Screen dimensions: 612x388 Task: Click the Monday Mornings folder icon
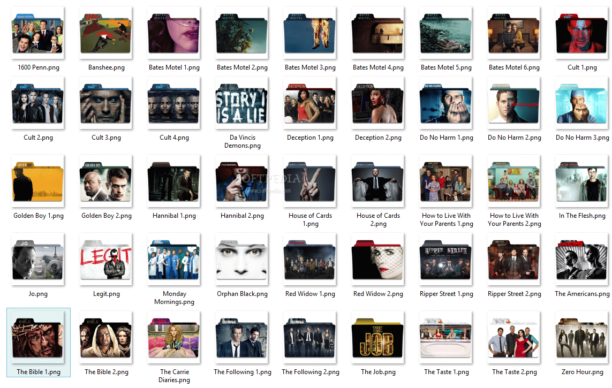tap(173, 260)
